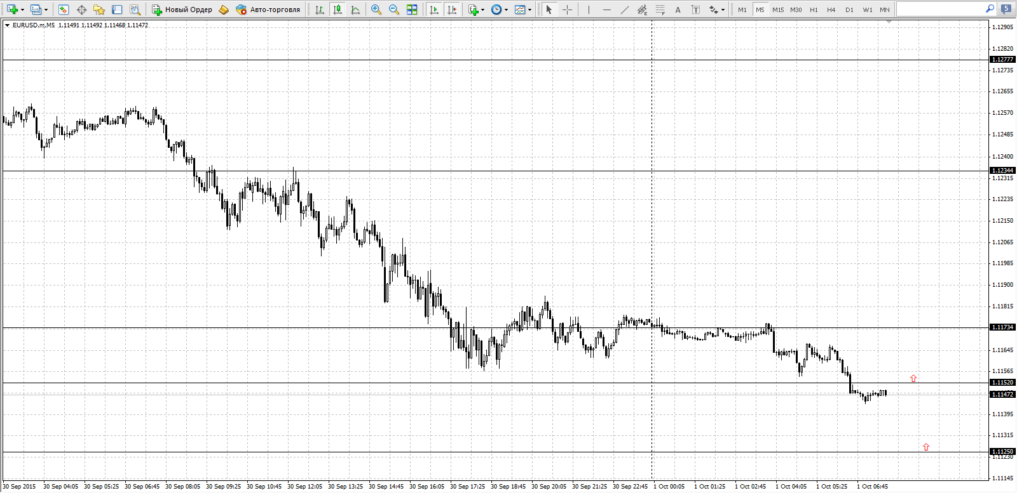The height and width of the screenshot is (493, 1017).
Task: Select the Cursor pointer tool
Action: [x=549, y=10]
